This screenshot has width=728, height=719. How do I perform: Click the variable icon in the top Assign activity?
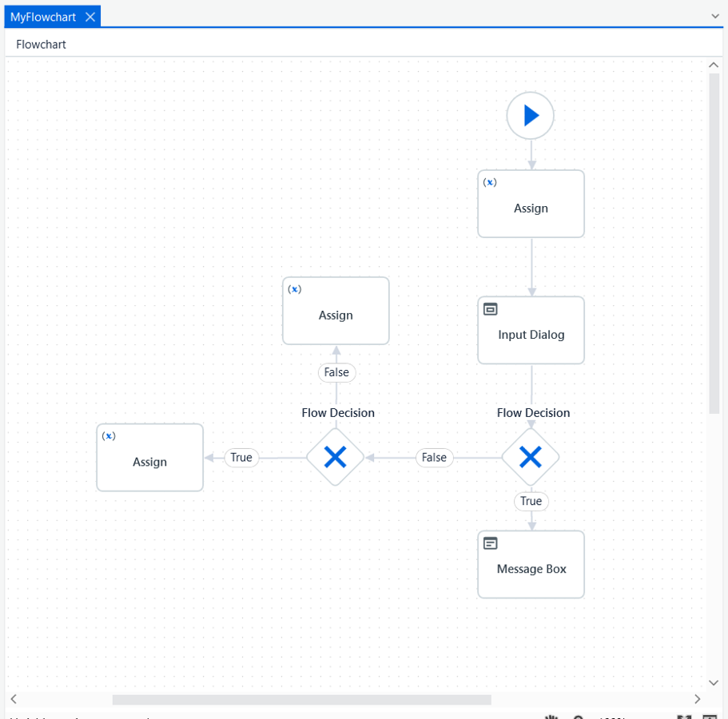489,182
